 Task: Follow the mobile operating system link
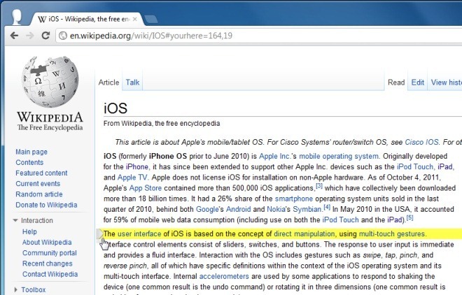tap(339, 156)
